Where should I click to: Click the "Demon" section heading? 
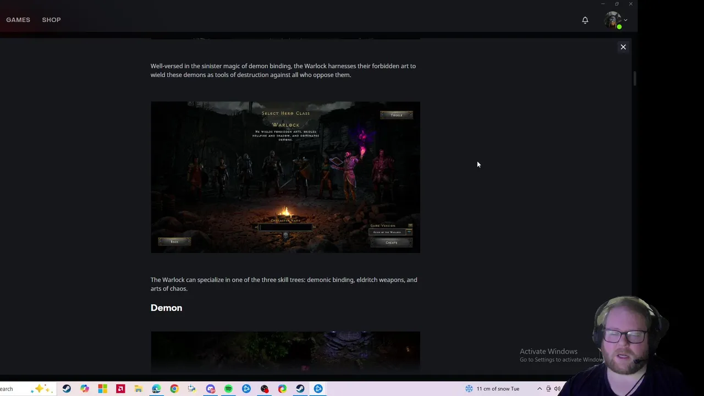pyautogui.click(x=166, y=308)
